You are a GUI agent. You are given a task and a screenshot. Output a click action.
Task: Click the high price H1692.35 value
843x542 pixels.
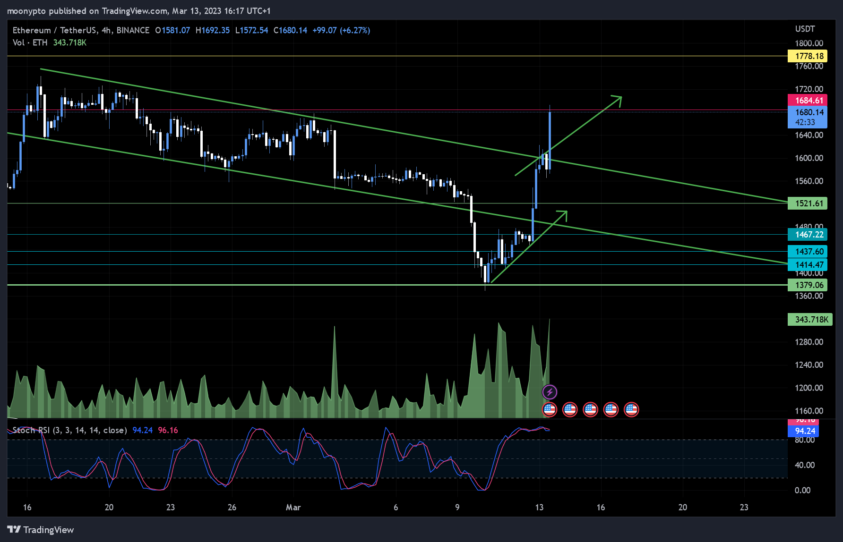213,30
